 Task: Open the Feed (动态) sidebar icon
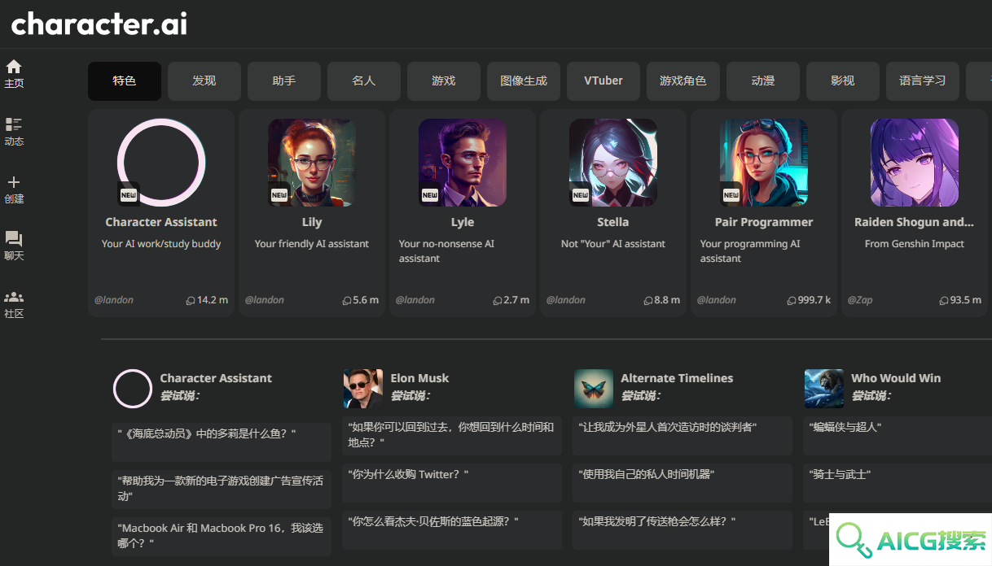pyautogui.click(x=14, y=124)
